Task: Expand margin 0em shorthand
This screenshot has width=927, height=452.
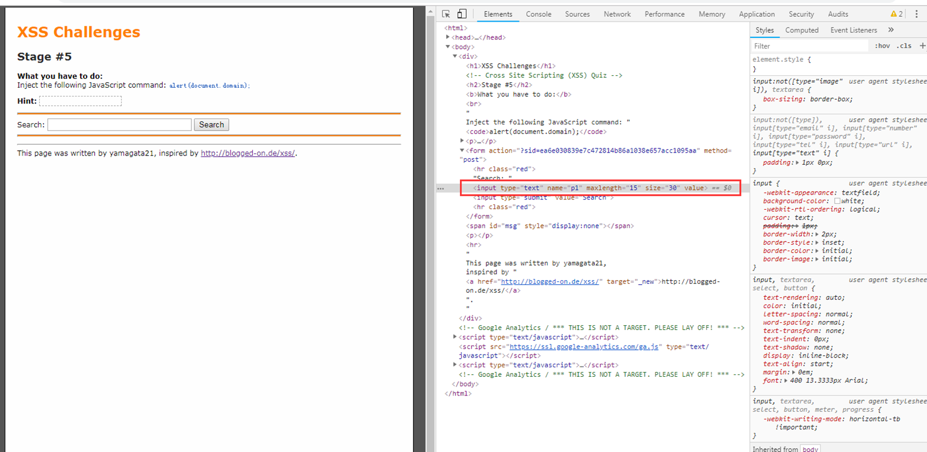Action: tap(795, 372)
